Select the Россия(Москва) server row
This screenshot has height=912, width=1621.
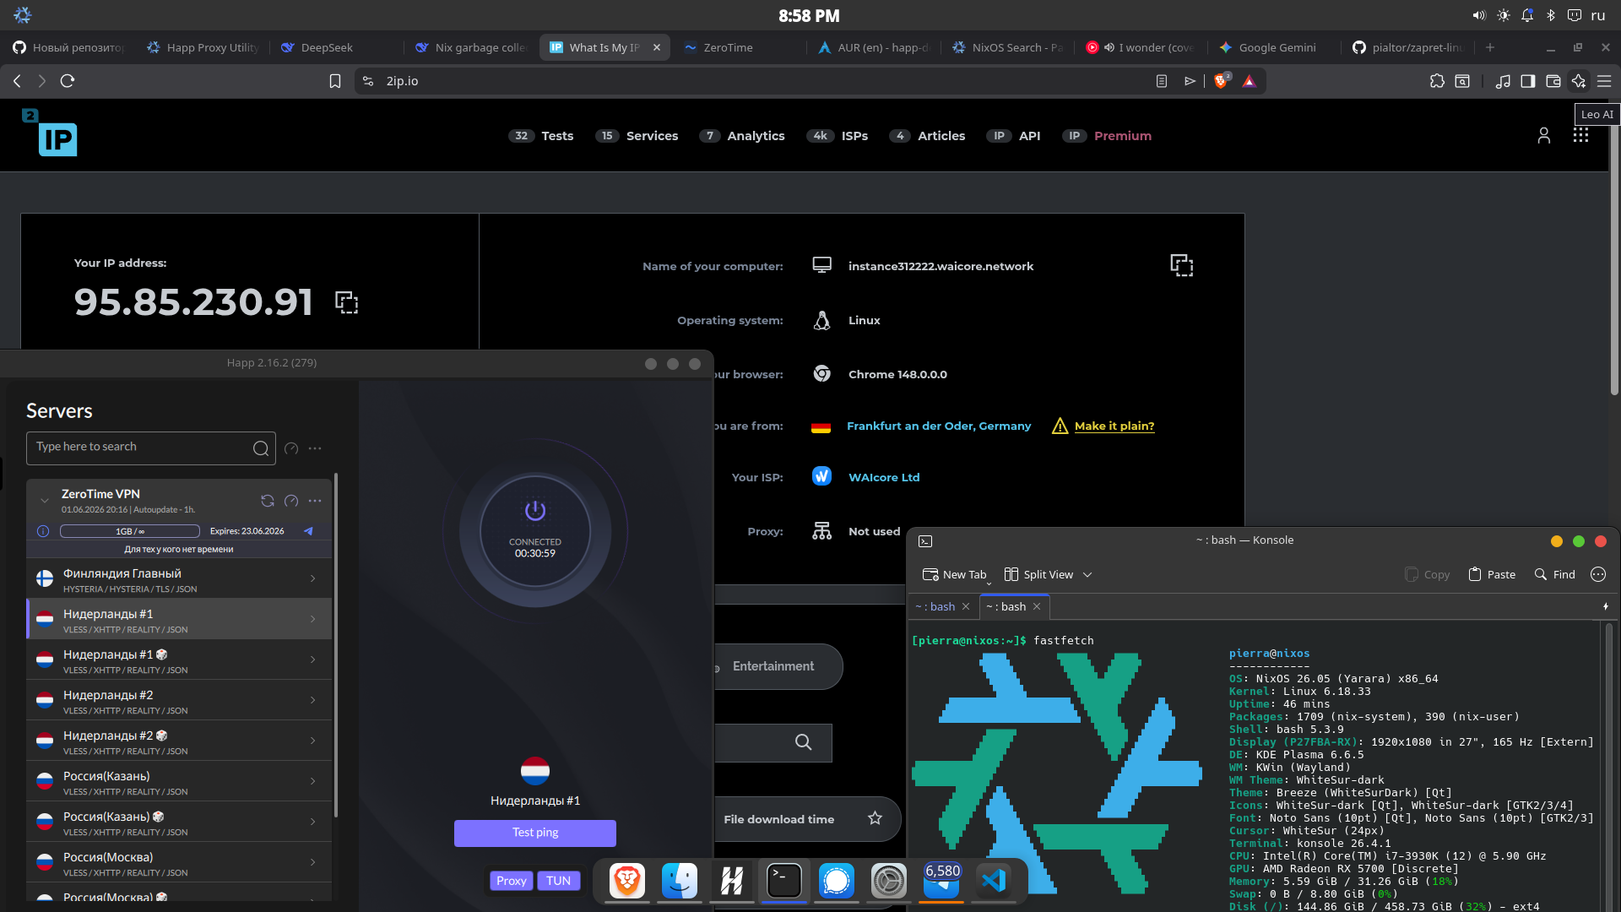(179, 862)
